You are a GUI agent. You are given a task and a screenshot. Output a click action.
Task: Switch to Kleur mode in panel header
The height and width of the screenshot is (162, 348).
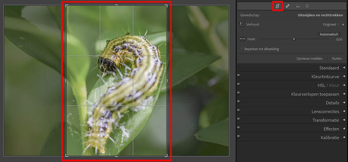pos(334,85)
